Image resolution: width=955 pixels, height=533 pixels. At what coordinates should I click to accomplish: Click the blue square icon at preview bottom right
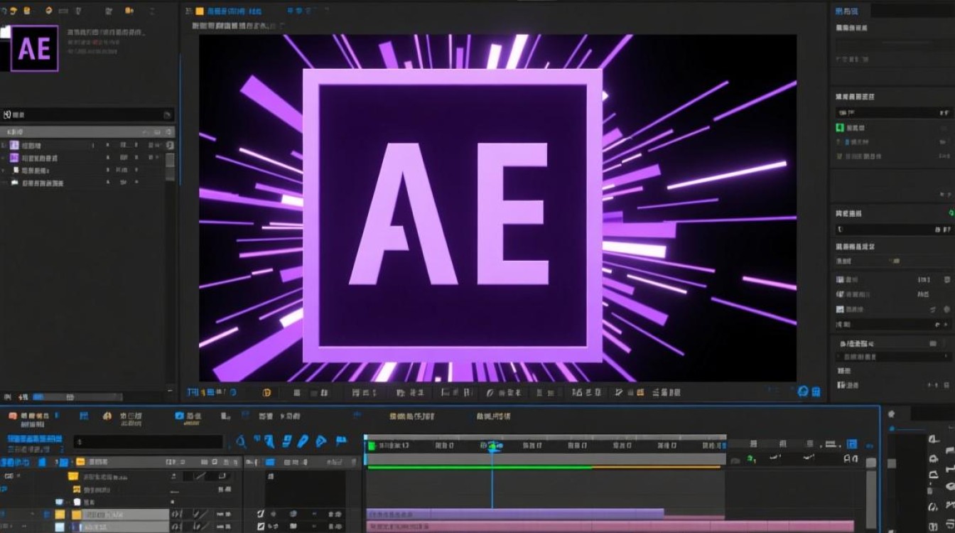click(x=816, y=392)
